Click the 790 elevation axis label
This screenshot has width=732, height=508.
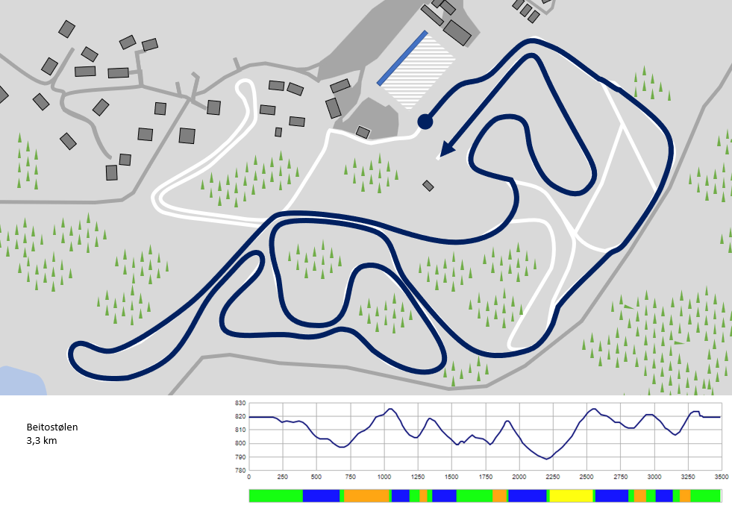pos(240,457)
